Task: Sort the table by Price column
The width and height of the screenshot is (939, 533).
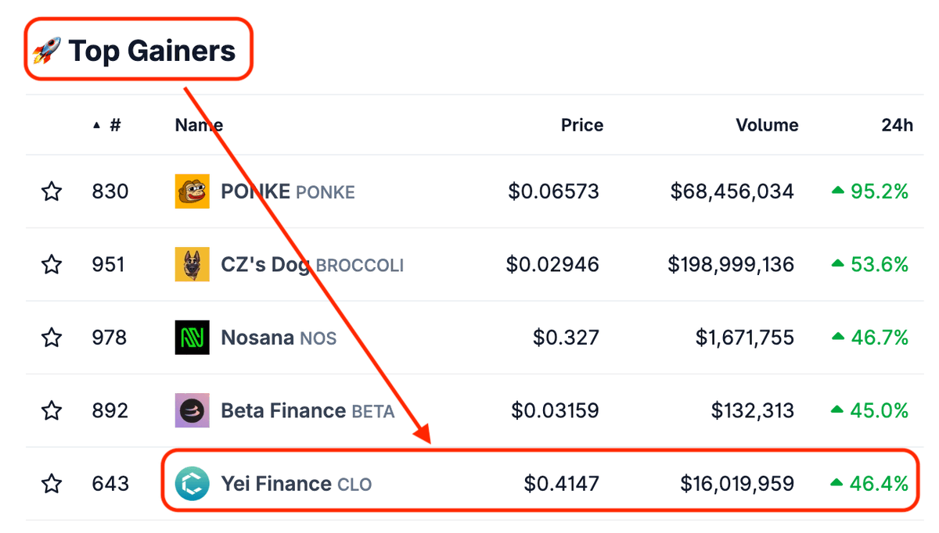Action: coord(581,125)
